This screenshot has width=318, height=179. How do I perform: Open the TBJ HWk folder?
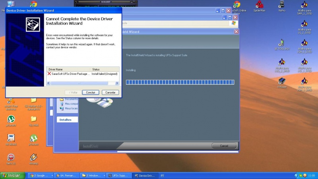(34, 121)
